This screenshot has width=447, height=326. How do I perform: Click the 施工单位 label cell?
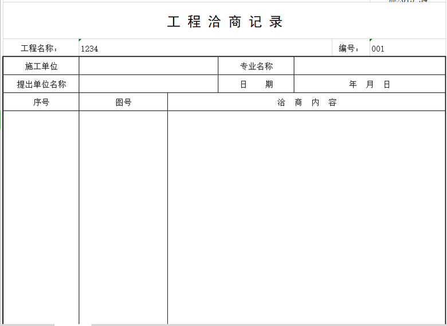click(x=41, y=66)
